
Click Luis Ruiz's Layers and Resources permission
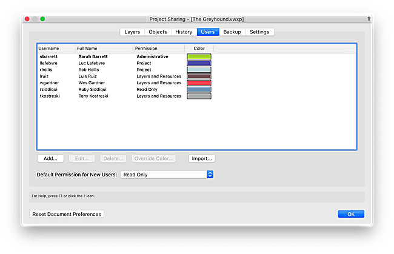point(159,76)
